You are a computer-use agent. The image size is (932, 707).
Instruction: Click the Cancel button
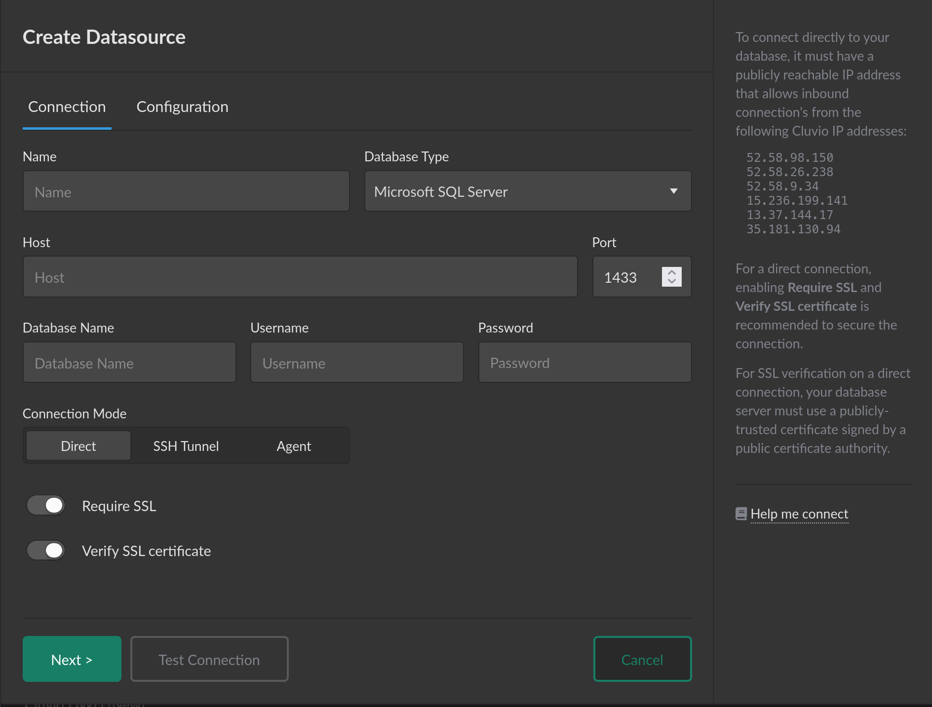[642, 659]
